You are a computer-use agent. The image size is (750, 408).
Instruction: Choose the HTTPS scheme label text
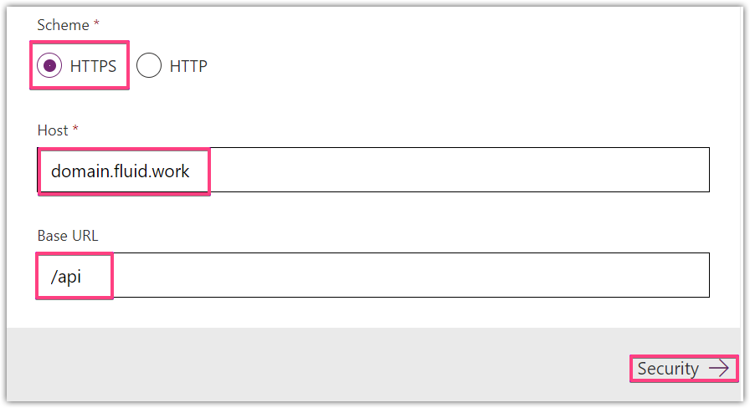[93, 66]
